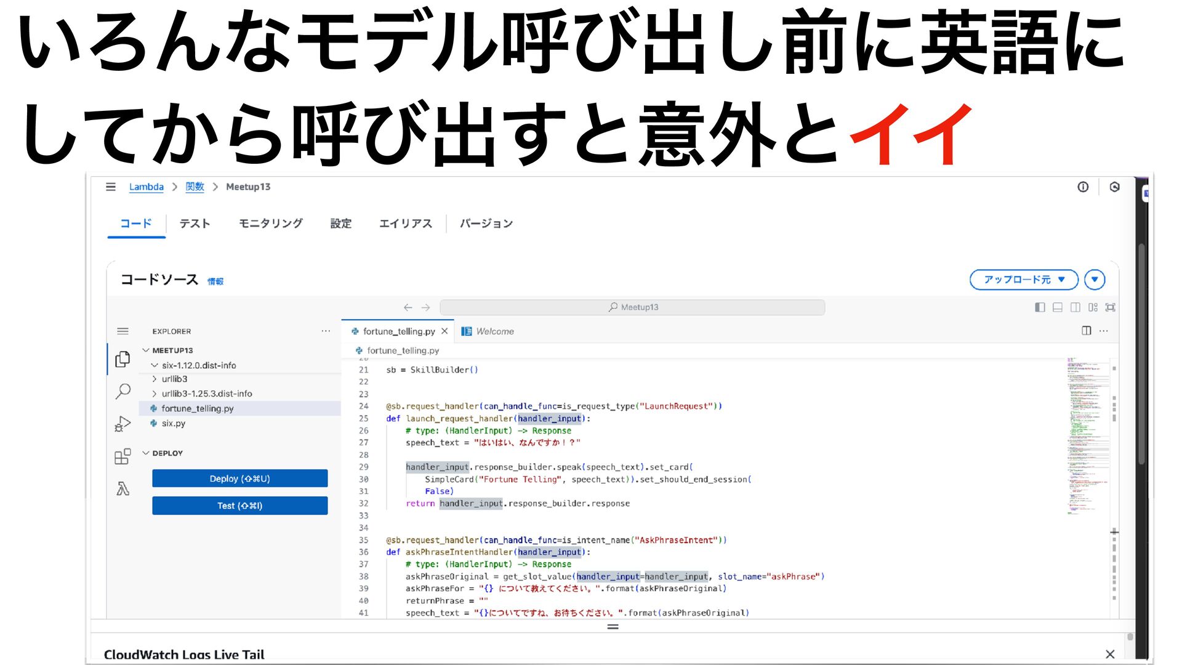
Task: Click the editor hamburger menu above activity bar
Action: click(123, 331)
